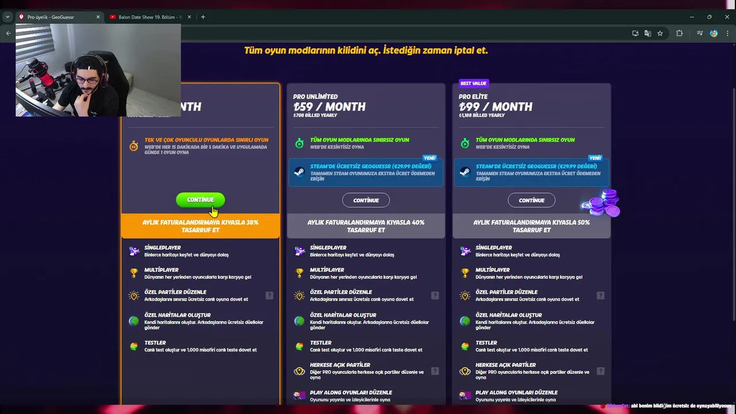Click the Özel Haritalar globe icon in Pro Unlimited
This screenshot has width=736, height=414.
click(x=300, y=321)
